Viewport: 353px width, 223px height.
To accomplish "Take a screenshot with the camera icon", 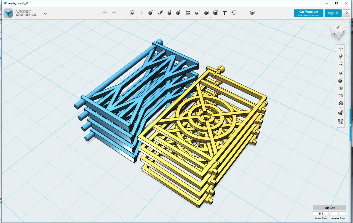I will (341, 103).
